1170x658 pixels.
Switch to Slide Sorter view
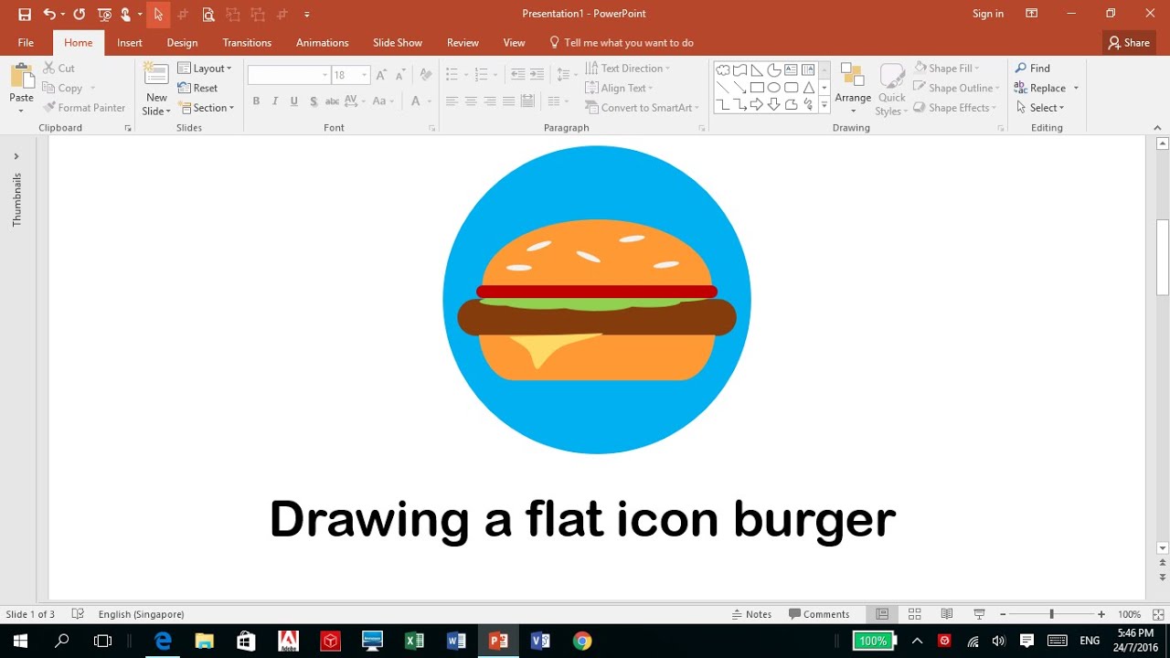coord(915,613)
